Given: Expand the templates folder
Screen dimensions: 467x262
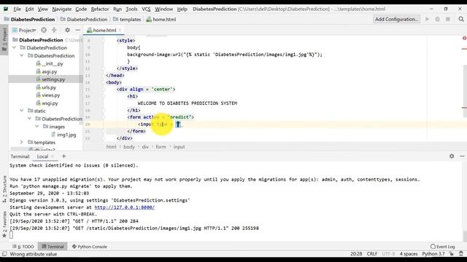Looking at the screenshot, I should click(22, 143).
